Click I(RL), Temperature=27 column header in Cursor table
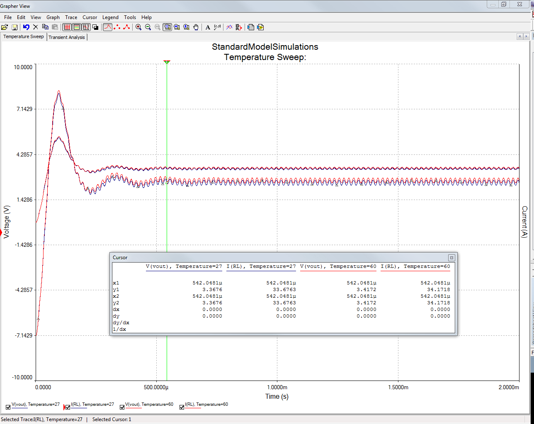The width and height of the screenshot is (534, 424). [261, 266]
